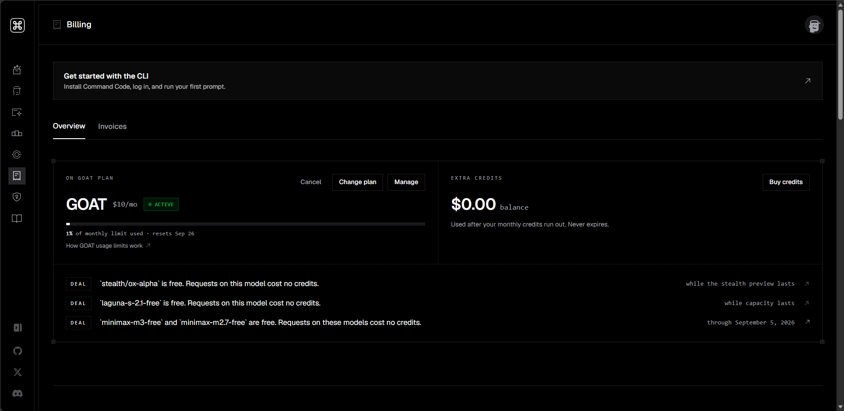Open the user avatar menu

(814, 25)
